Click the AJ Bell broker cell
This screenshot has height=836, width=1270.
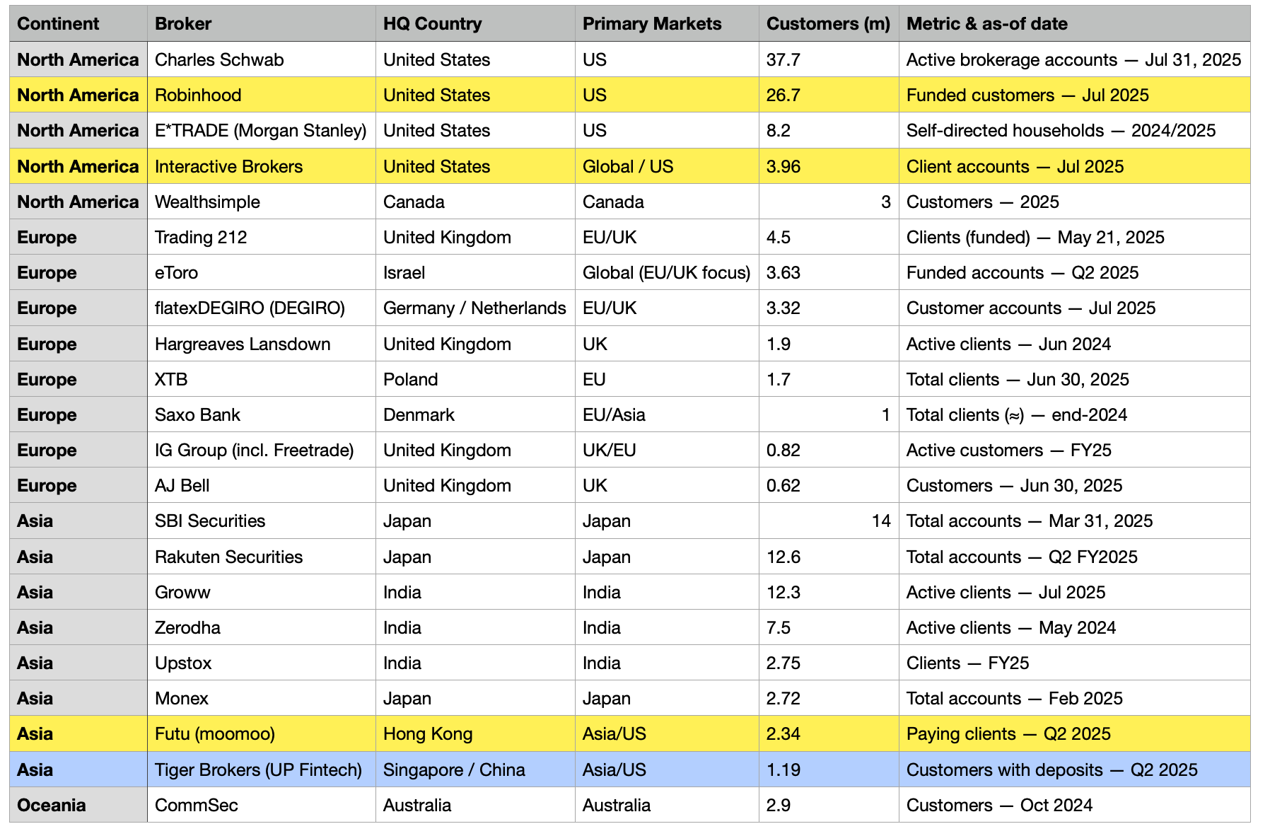coord(262,485)
